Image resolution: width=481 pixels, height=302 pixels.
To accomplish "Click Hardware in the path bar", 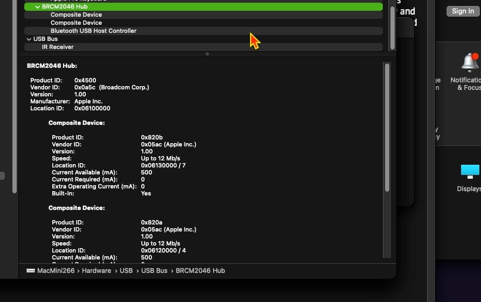I will pyautogui.click(x=97, y=271).
